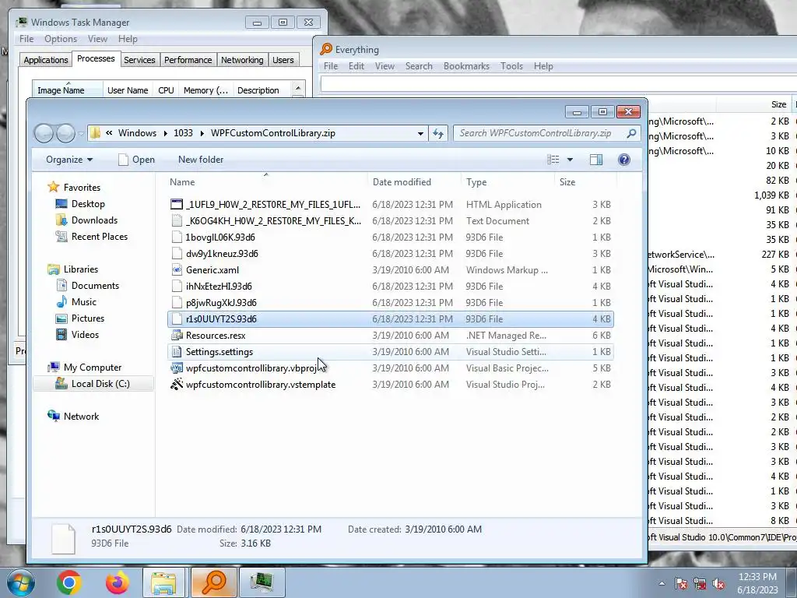This screenshot has height=598, width=797.
Task: Change the view with the views icon
Action: [553, 160]
